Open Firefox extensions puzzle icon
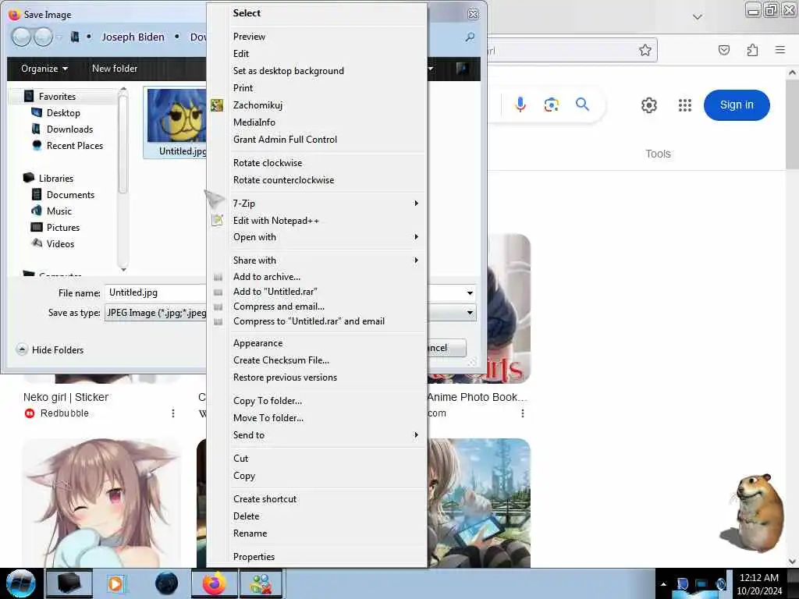 coord(752,50)
